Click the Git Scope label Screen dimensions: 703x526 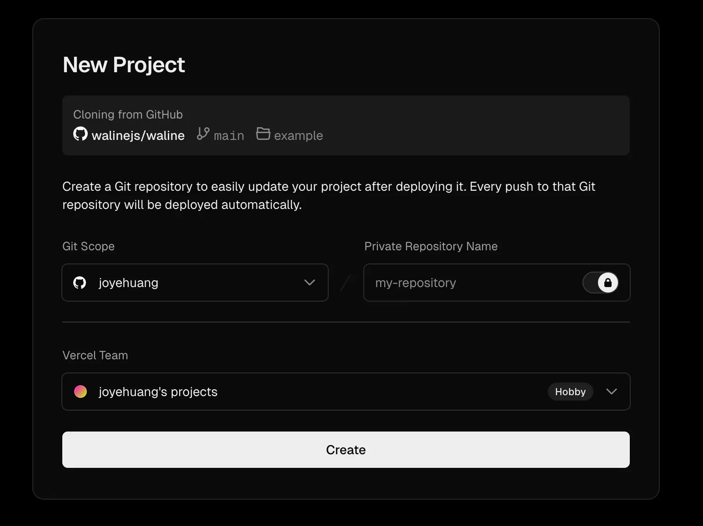point(88,246)
